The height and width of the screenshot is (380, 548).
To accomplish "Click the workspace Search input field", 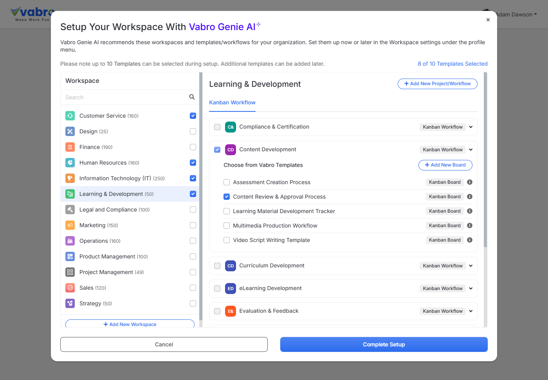I will coord(126,97).
